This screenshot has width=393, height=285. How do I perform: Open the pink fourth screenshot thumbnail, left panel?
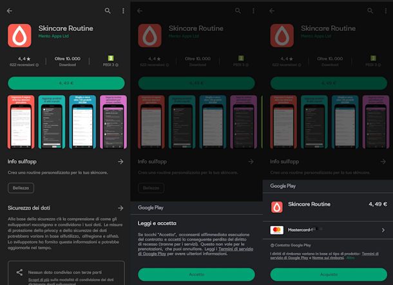(113, 122)
